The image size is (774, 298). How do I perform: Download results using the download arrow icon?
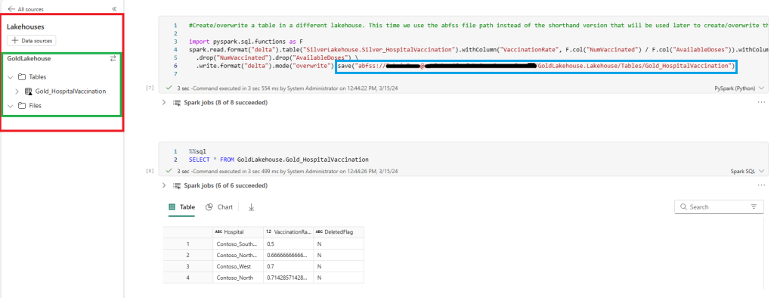click(x=251, y=207)
